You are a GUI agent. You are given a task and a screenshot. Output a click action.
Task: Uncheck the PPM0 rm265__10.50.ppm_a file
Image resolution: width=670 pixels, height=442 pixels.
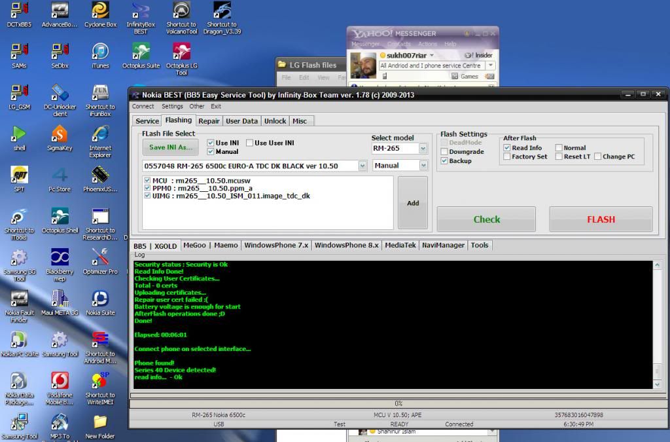point(147,188)
